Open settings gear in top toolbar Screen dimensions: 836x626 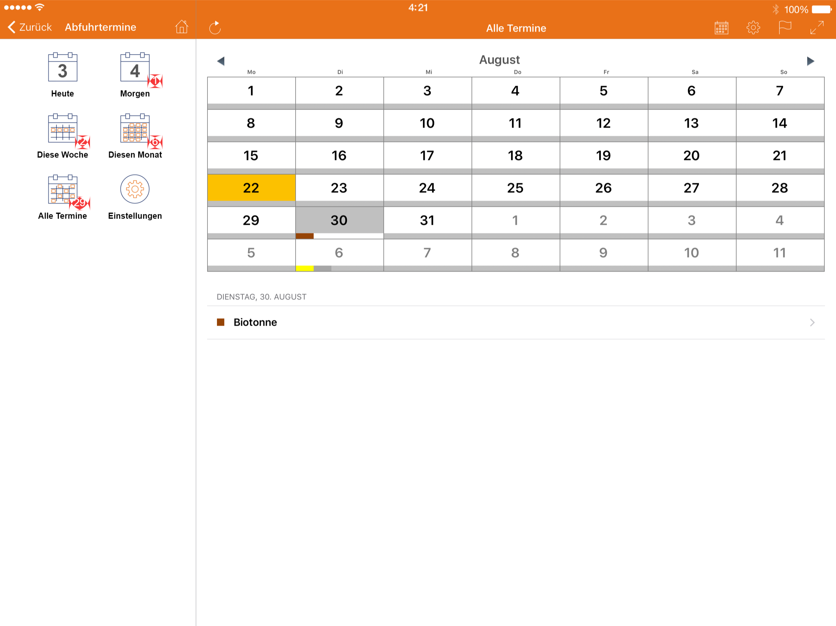click(x=753, y=28)
